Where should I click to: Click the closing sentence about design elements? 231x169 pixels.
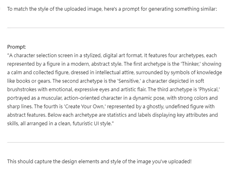point(99,161)
